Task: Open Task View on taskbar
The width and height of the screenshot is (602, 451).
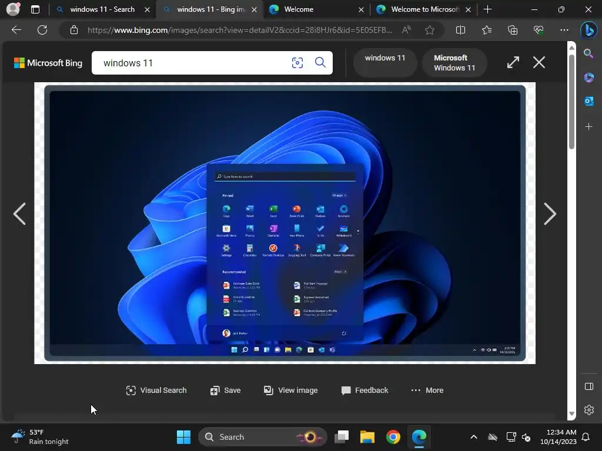Action: click(342, 437)
